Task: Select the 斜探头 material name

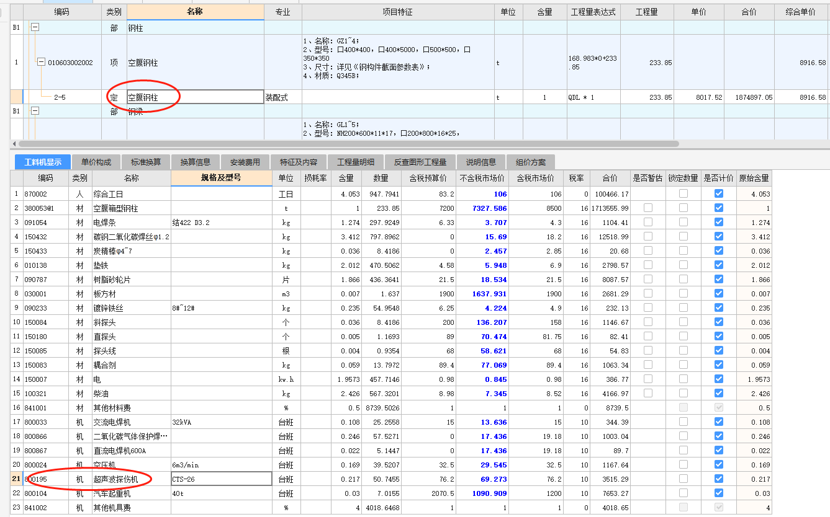Action: (132, 322)
